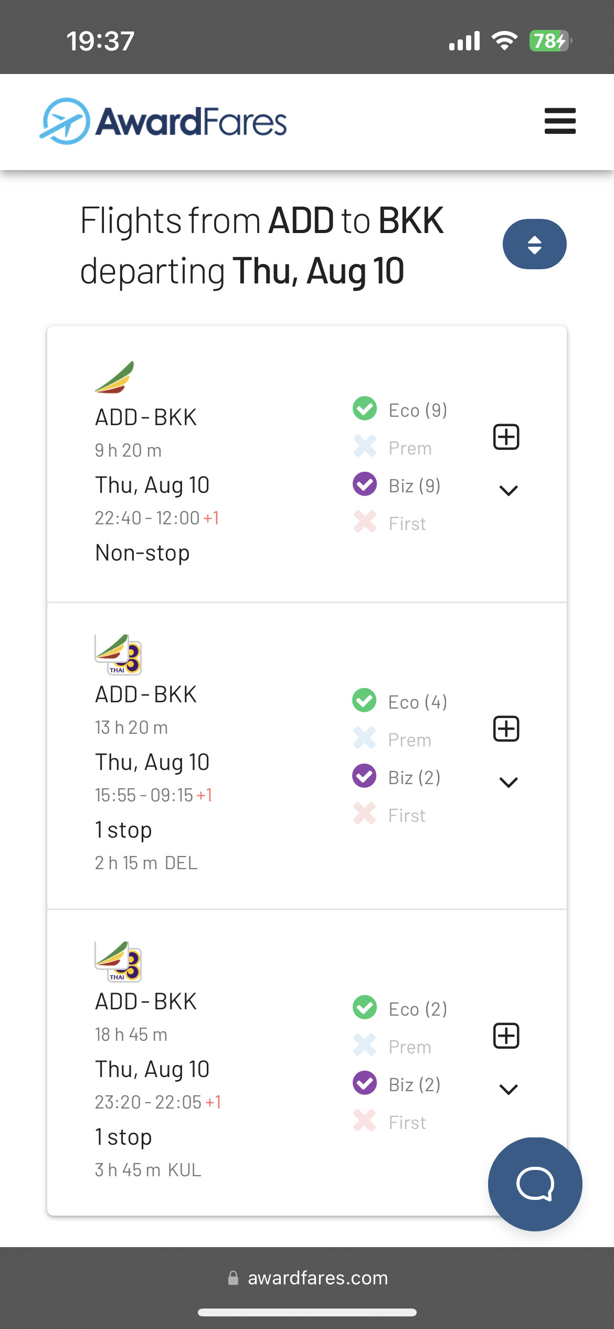Click the Eco (4) green checkmark
Screen dimensions: 614x1329
pyautogui.click(x=364, y=700)
